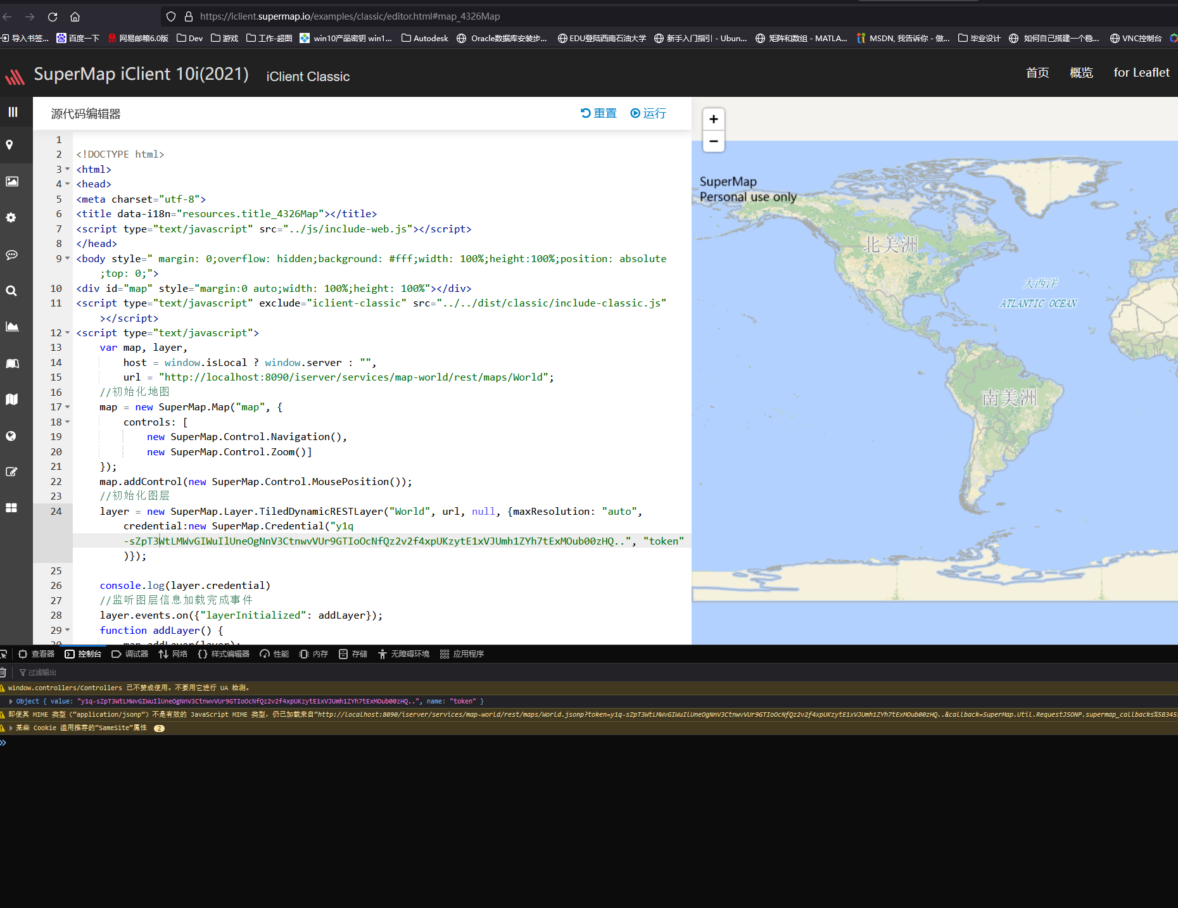Select the globe sidebar icon

(x=11, y=436)
